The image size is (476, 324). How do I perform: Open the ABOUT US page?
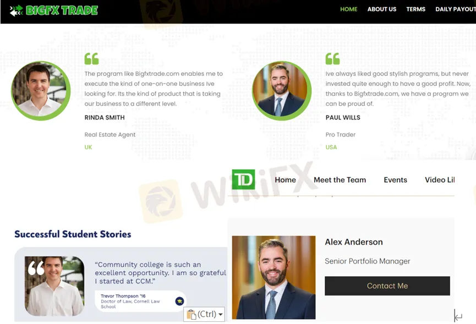[381, 9]
